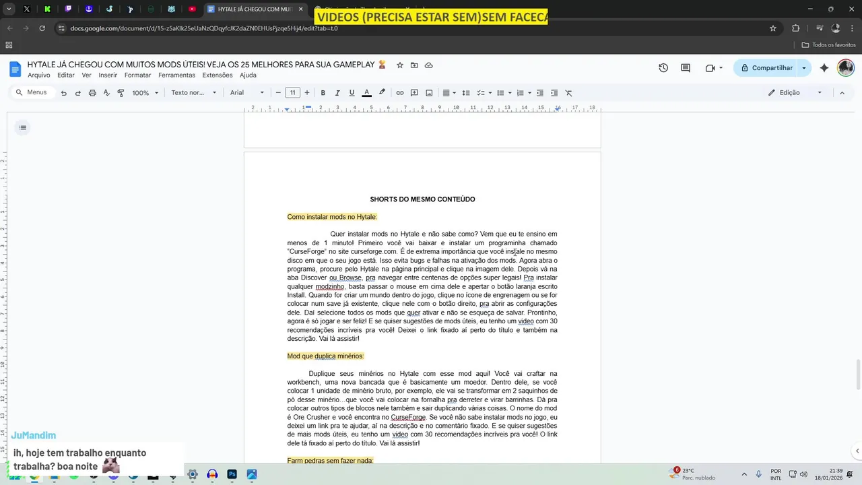Open the Arial font dropdown
862x485 pixels.
pos(247,93)
